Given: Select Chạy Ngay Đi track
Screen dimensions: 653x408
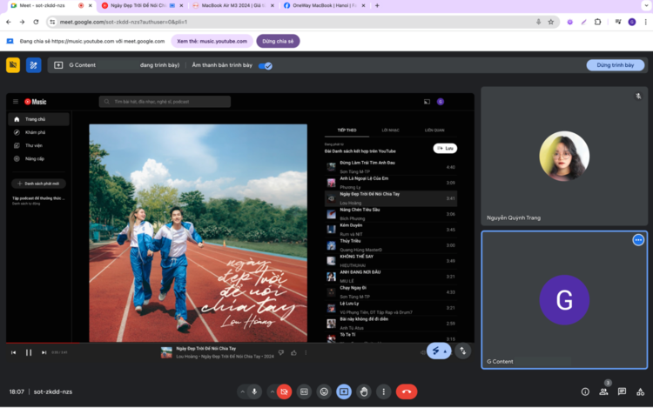Looking at the screenshot, I should pos(391,292).
